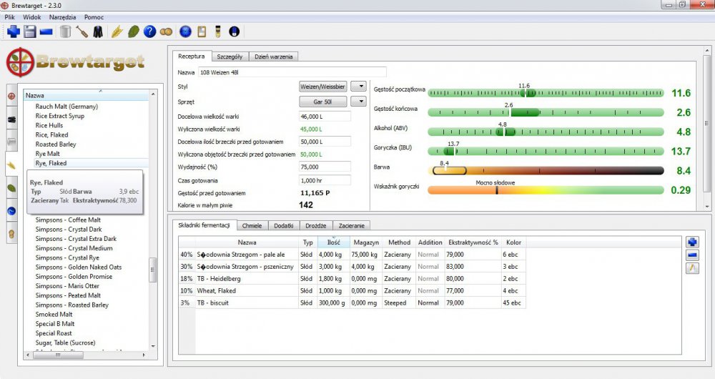Open equipment editor via the kettle icon
Image resolution: width=715 pixels, height=379 pixels.
click(65, 31)
